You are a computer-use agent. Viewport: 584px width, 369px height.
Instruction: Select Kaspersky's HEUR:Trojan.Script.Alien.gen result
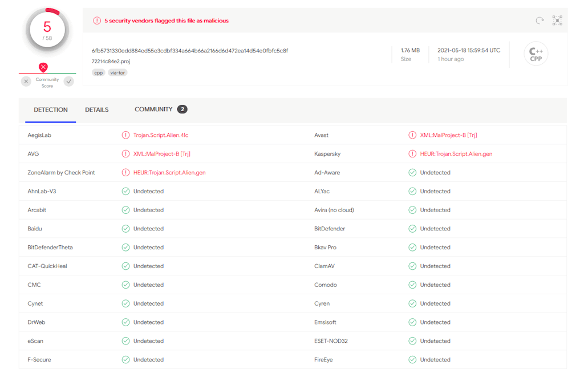point(456,154)
